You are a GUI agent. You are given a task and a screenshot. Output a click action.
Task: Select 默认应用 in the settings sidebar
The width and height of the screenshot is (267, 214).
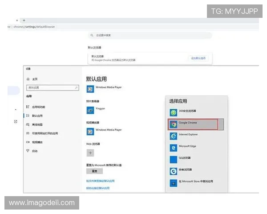pyautogui.click(x=34, y=116)
